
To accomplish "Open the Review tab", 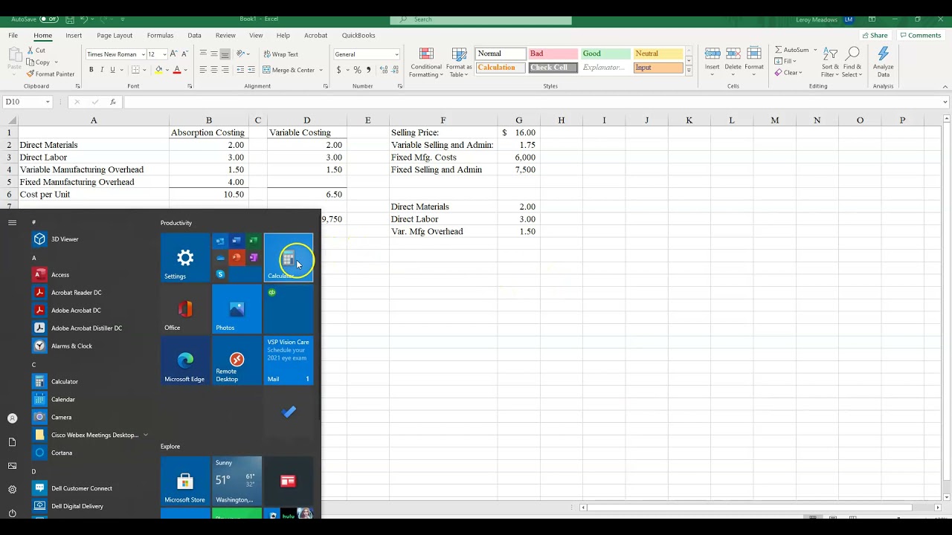I will coord(225,35).
